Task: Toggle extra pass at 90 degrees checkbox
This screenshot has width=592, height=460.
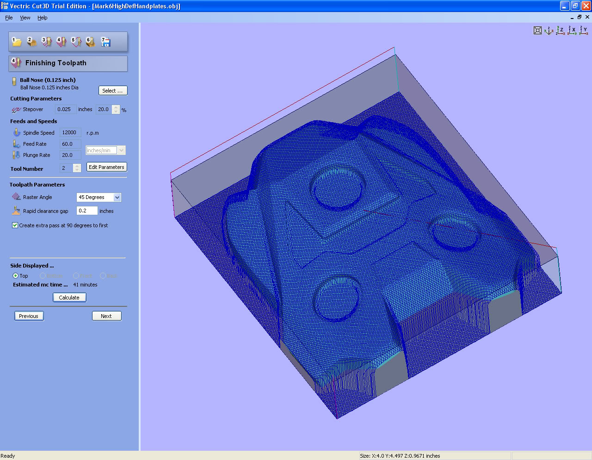Action: click(15, 225)
